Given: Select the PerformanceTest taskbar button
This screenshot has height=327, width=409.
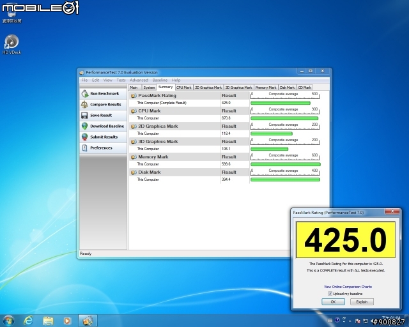Looking at the screenshot, I should (x=88, y=321).
